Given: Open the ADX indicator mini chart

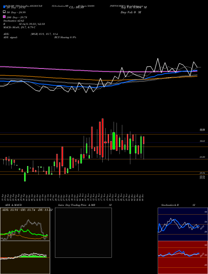Looking at the screenshot, I should [25, 224].
